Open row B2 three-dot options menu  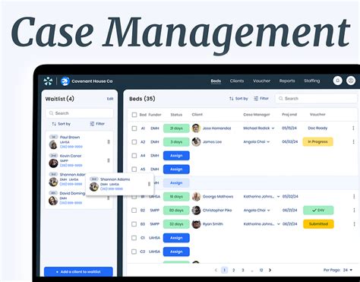[354, 211]
